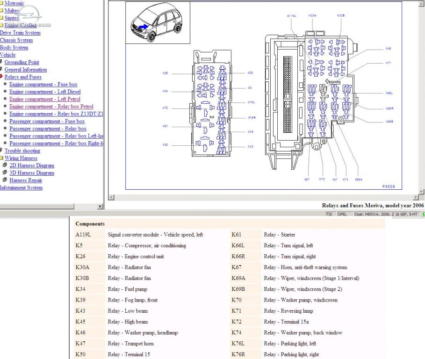Click book icon beside Trouble shooting

point(1,151)
